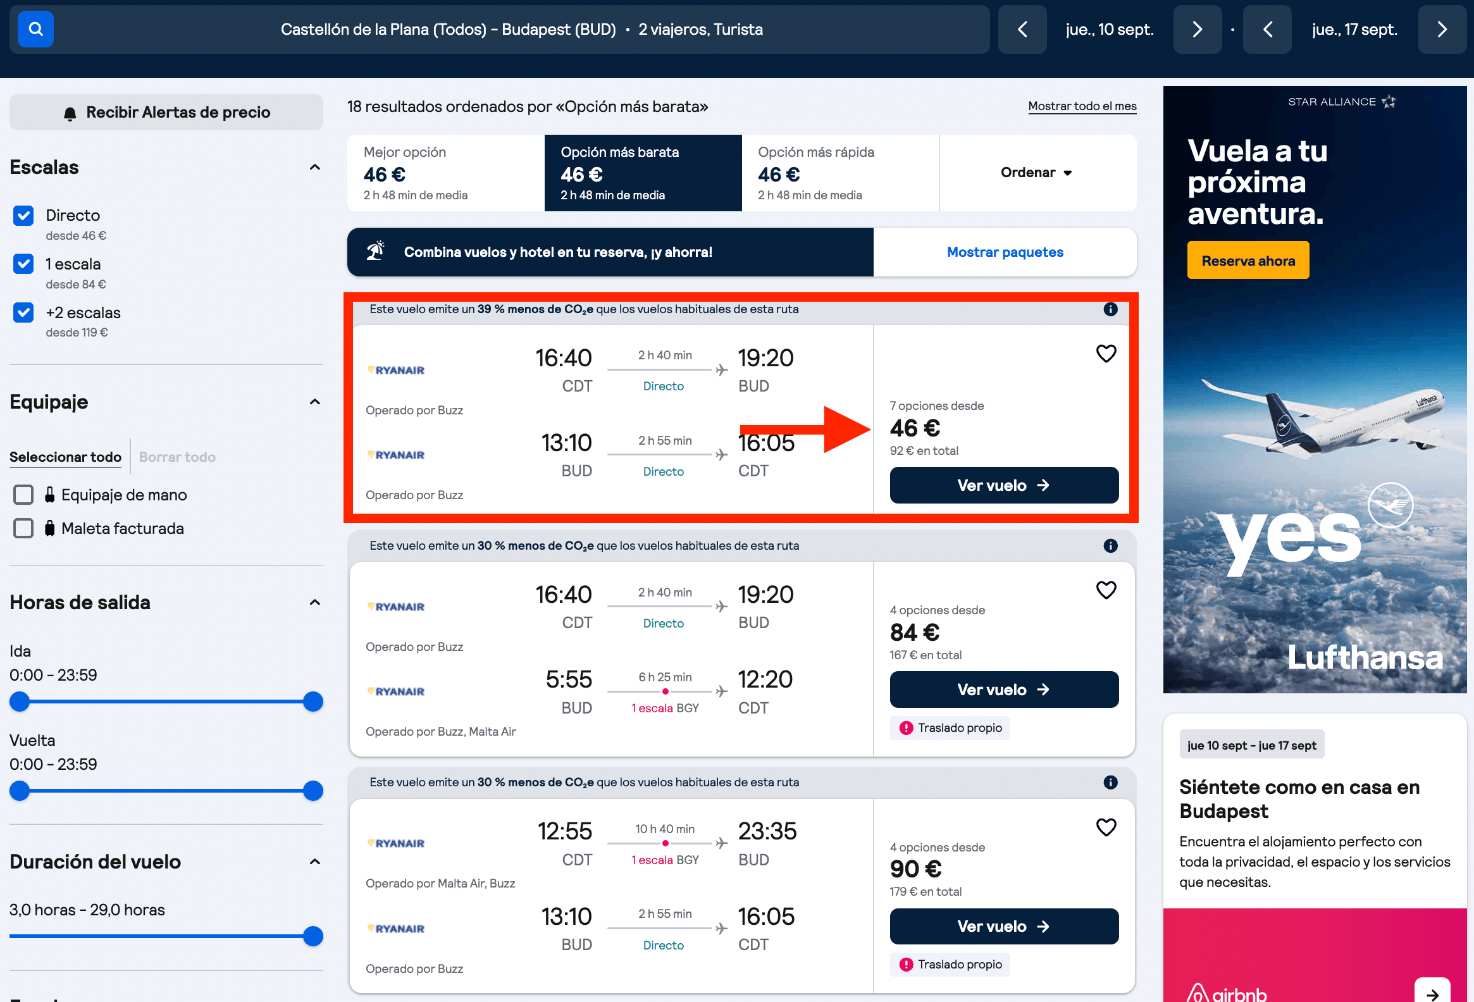This screenshot has width=1474, height=1002.
Task: Collapse the Equipaje filter section
Action: 314,402
